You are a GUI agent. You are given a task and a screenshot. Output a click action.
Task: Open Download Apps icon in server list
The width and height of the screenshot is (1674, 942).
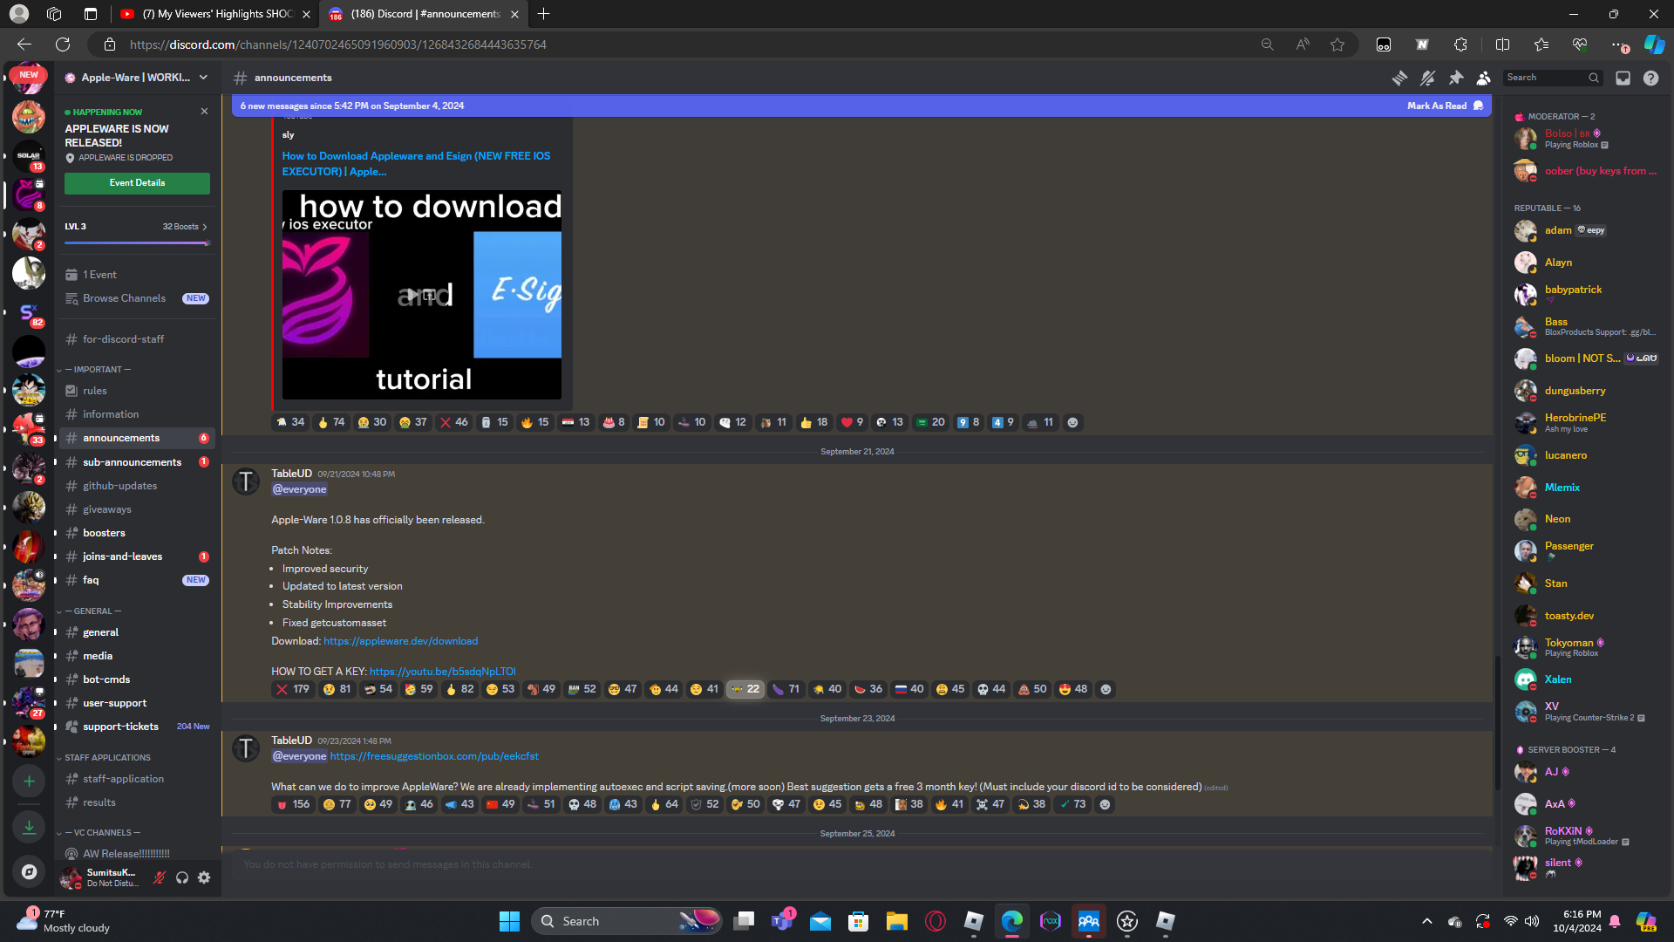29,826
